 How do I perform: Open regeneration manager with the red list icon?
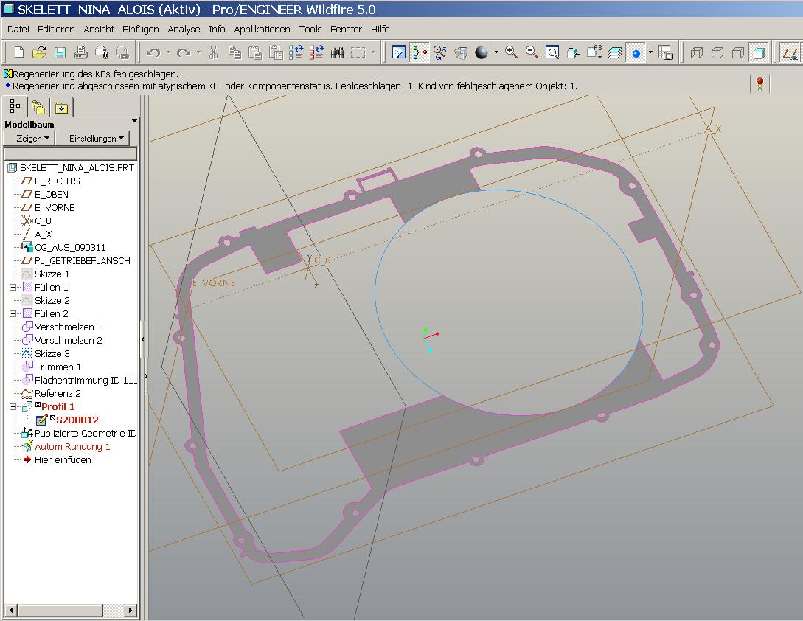click(x=316, y=52)
